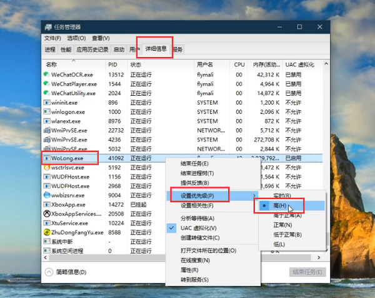375x298 pixels.
Task: Click the horizontal scrollbar left arrow
Action: (x=46, y=257)
